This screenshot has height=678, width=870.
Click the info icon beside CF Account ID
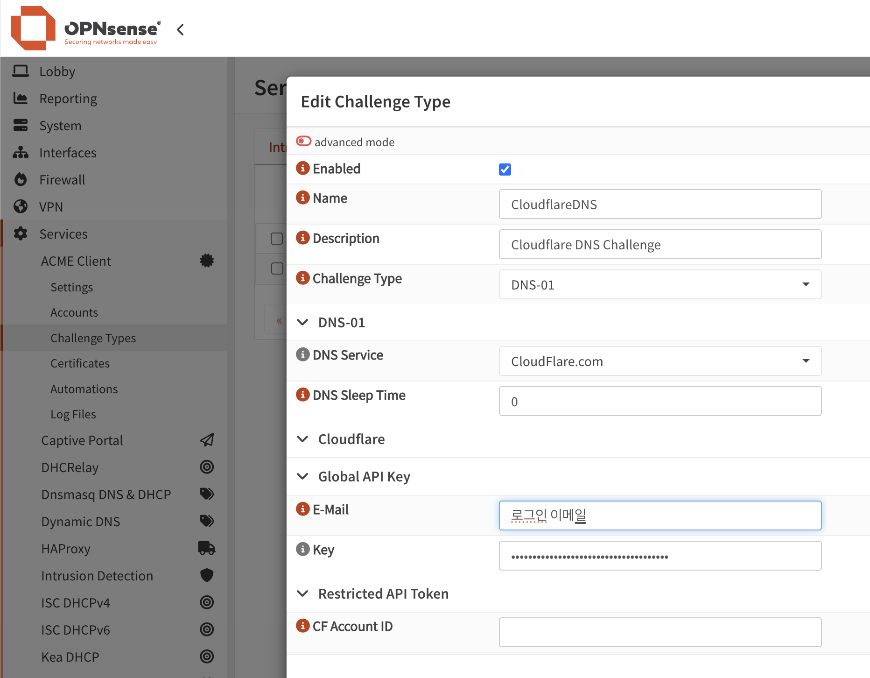[x=302, y=626]
